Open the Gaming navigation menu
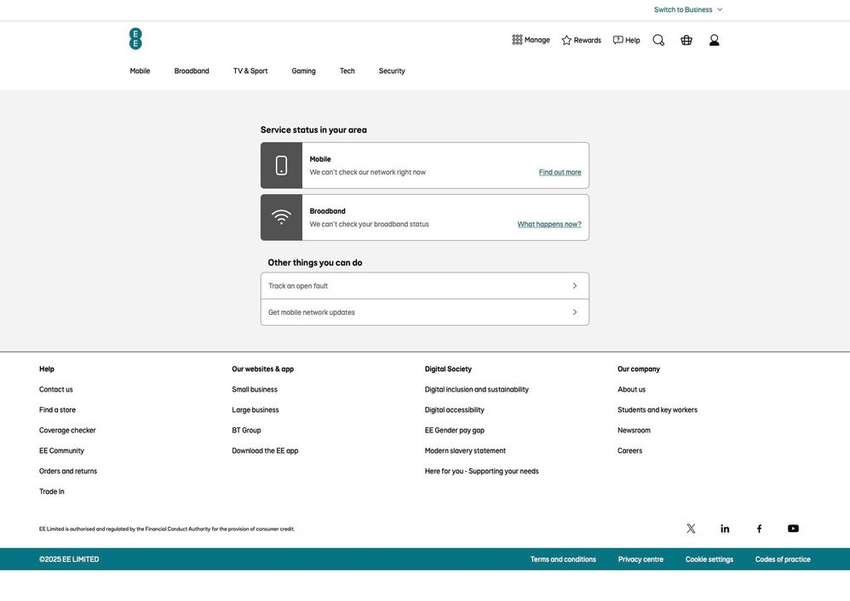The image size is (850, 601). pyautogui.click(x=303, y=71)
